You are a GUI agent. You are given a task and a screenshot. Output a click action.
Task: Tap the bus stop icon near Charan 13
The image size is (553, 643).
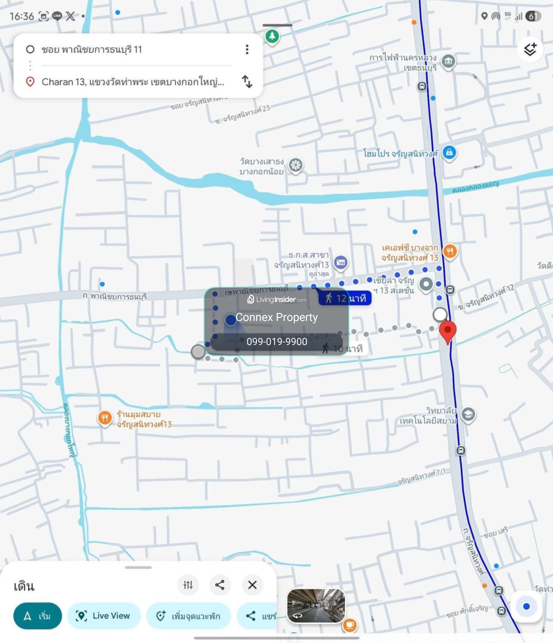point(450,290)
